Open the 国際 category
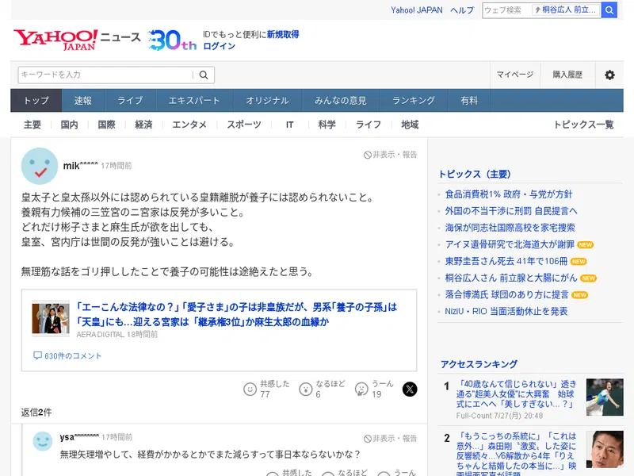 pos(106,125)
